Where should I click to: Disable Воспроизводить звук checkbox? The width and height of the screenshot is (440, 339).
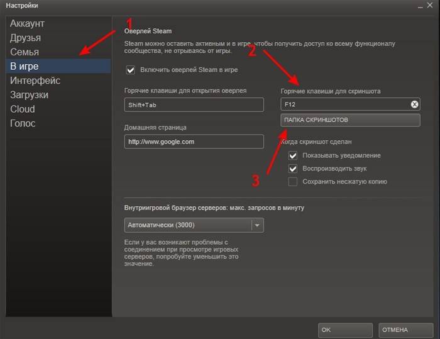[292, 169]
